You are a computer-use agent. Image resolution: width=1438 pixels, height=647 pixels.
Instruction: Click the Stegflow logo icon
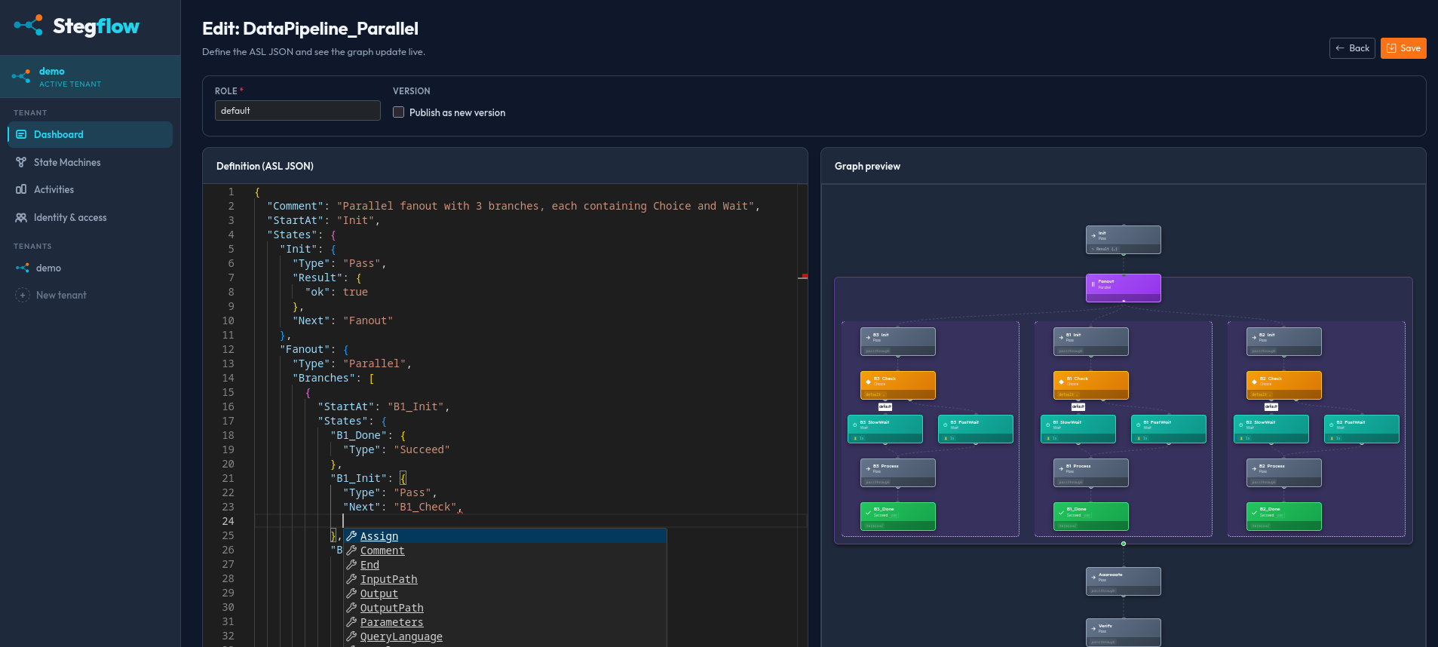click(x=29, y=26)
